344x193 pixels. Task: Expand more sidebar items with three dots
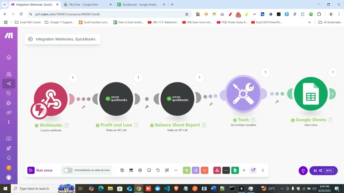click(9, 122)
